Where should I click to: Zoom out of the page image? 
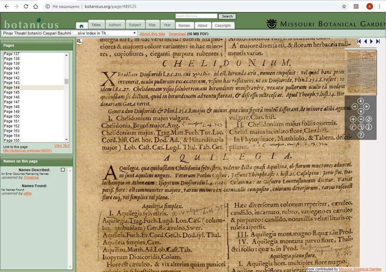(361, 119)
